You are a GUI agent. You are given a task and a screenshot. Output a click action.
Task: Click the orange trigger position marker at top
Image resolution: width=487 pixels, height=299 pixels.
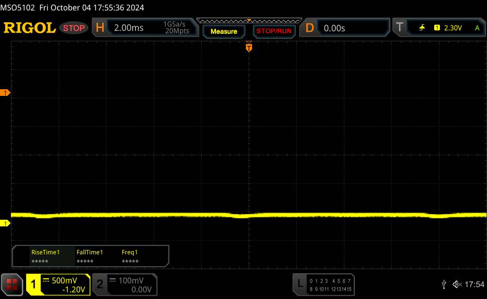249,47
